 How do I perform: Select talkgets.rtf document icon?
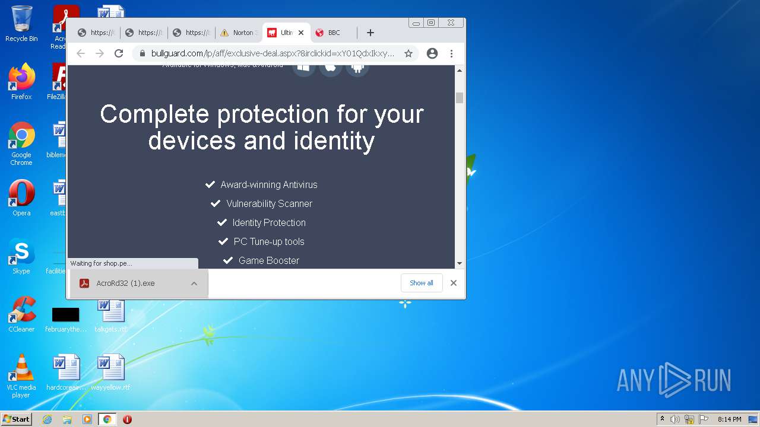(110, 316)
